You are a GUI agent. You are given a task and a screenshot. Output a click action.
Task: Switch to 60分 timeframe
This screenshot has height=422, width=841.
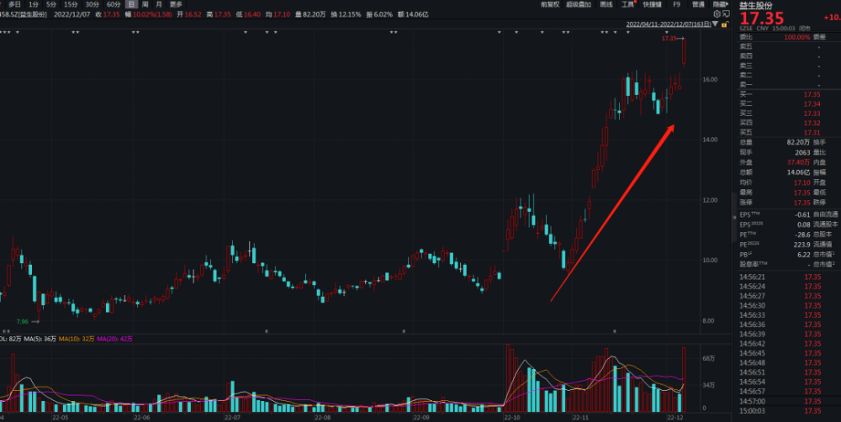pyautogui.click(x=113, y=4)
